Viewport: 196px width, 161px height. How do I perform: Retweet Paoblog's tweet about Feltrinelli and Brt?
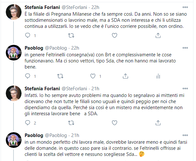coord(60,76)
